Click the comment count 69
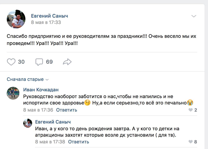Screen dimensions: 208x149 point(49,62)
